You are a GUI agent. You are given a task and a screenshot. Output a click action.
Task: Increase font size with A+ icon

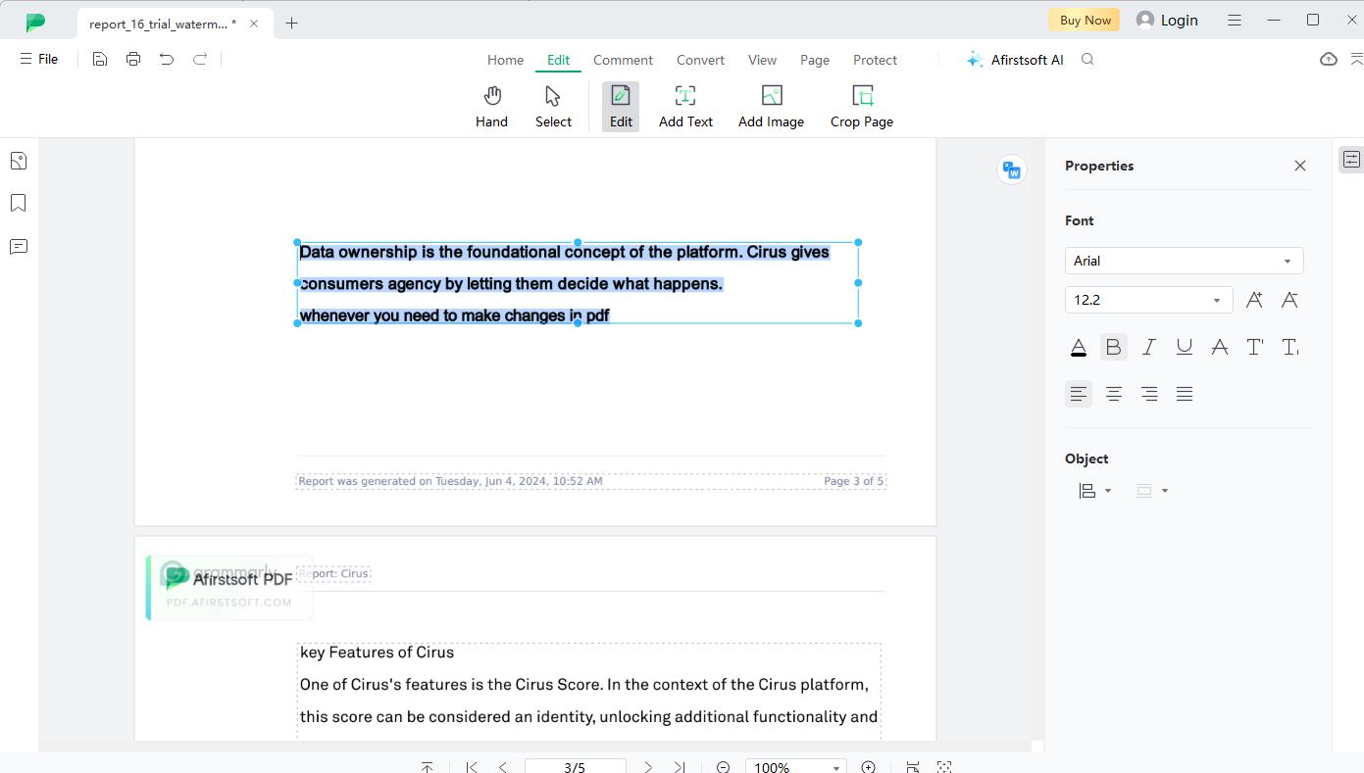click(x=1254, y=300)
